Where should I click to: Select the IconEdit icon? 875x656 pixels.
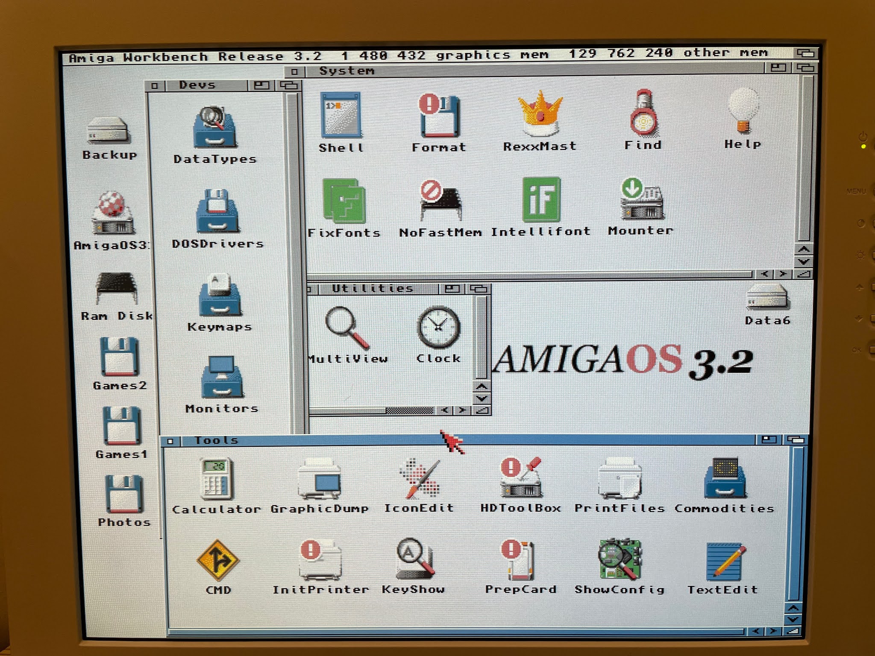pos(420,478)
